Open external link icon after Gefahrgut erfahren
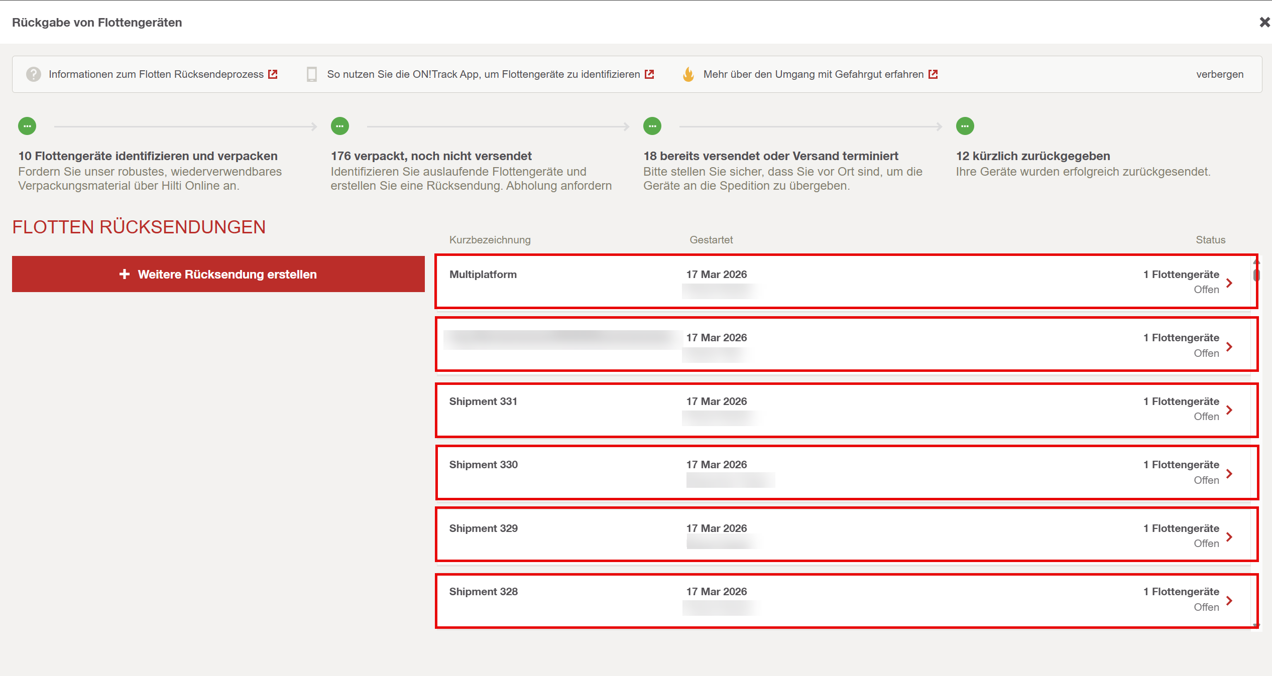 [x=933, y=74]
